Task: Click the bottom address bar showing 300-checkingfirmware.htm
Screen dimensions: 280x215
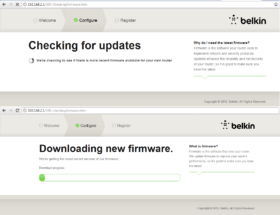Action: point(150,111)
